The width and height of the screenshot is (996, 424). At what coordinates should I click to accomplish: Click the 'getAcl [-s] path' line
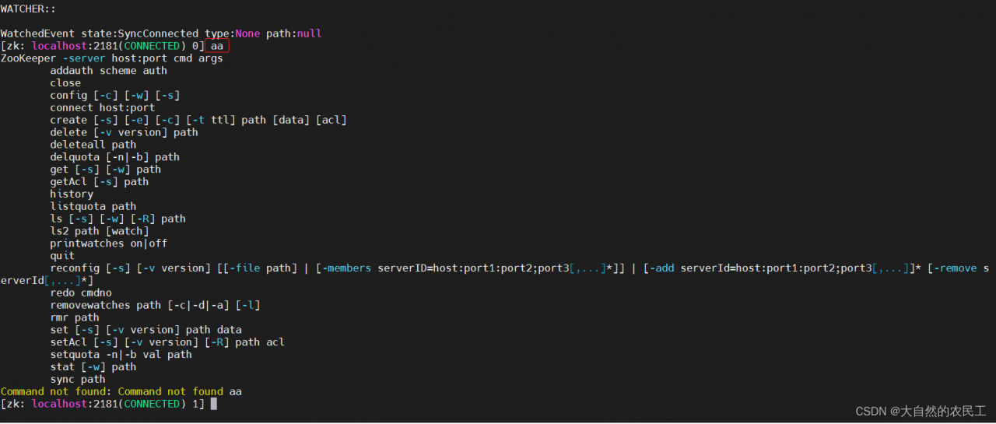coord(100,182)
